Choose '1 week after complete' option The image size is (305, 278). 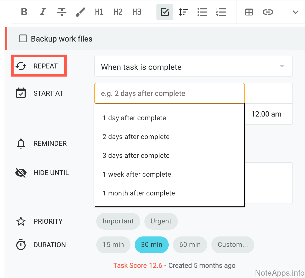[x=137, y=174]
